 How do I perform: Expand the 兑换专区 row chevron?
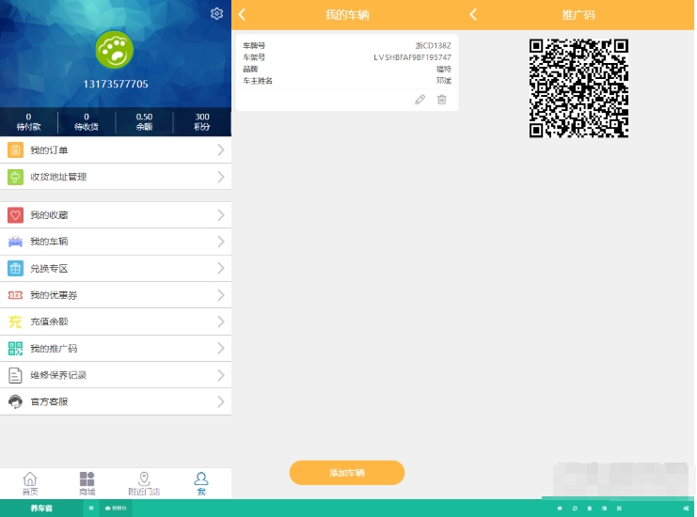click(220, 268)
